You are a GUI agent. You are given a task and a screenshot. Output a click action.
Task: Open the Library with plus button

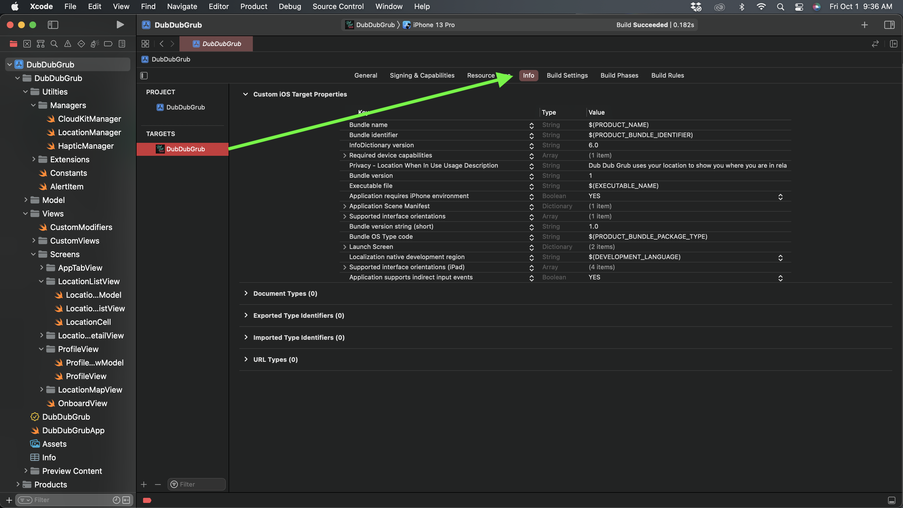pos(864,25)
